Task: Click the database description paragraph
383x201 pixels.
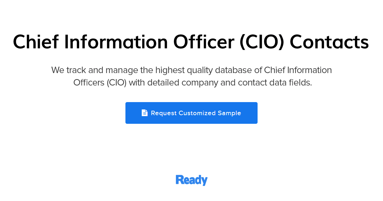Action: [x=191, y=76]
